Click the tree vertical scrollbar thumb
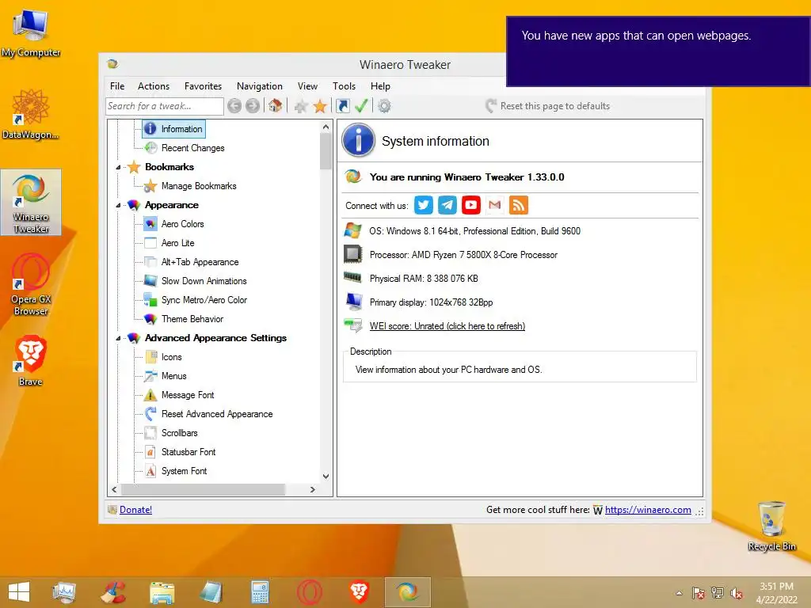Screen dimensions: 811x608 (x=326, y=151)
